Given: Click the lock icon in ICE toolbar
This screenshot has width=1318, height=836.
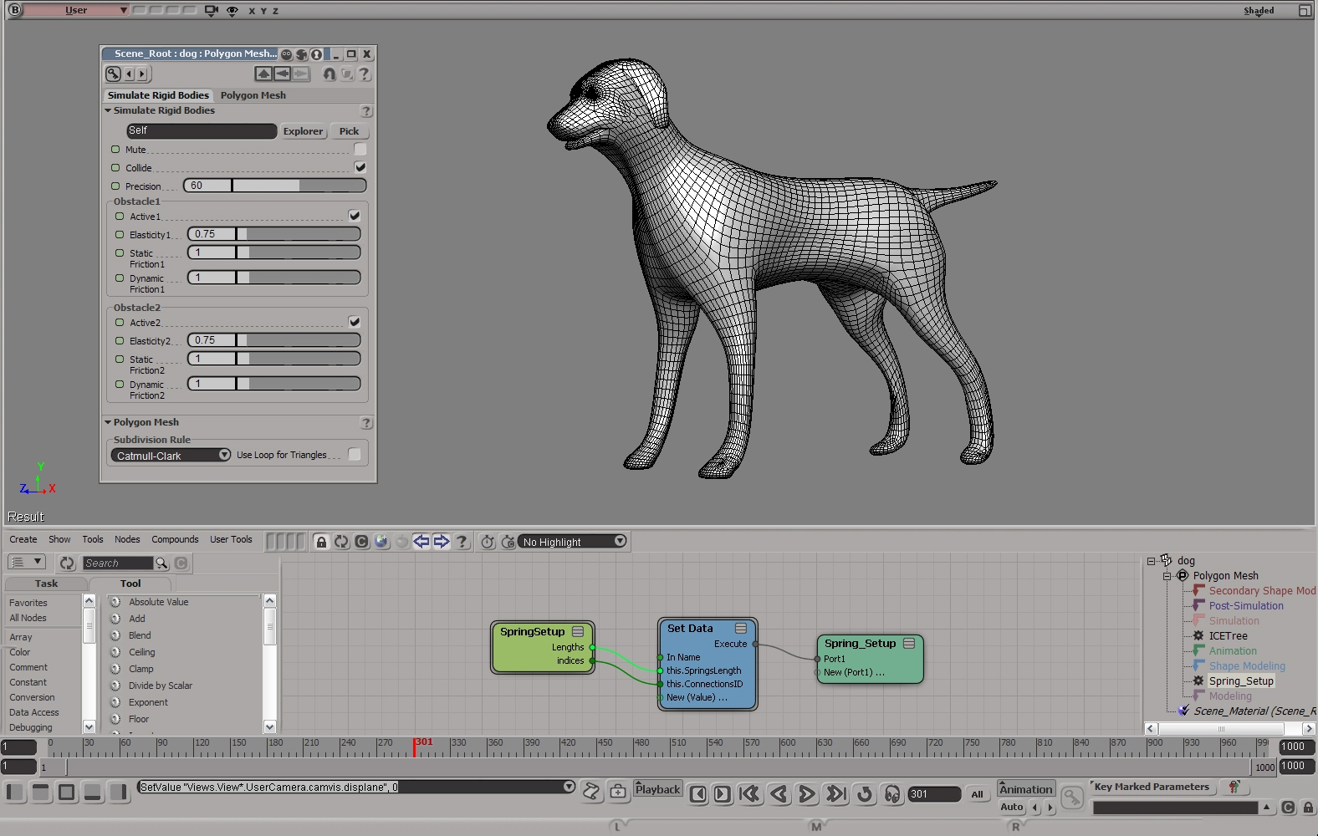Looking at the screenshot, I should (x=321, y=542).
